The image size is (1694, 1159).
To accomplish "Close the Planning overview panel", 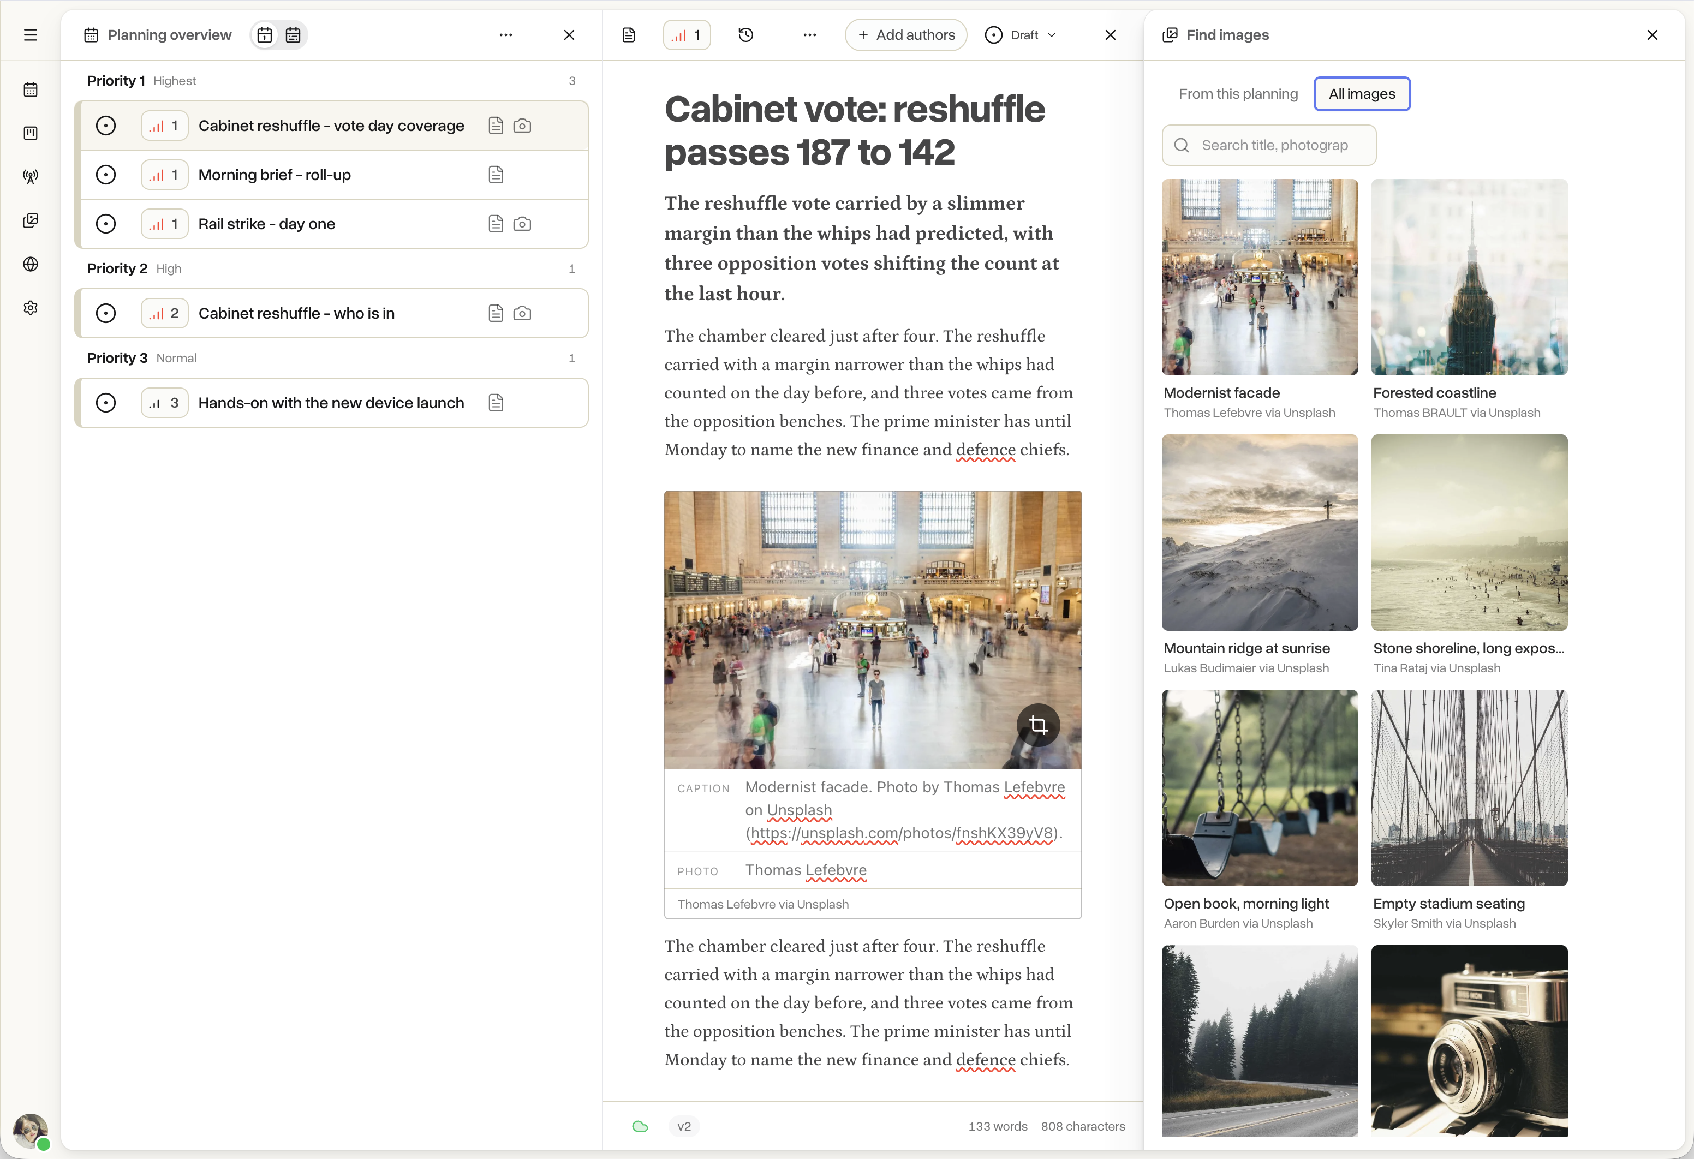I will tap(569, 35).
